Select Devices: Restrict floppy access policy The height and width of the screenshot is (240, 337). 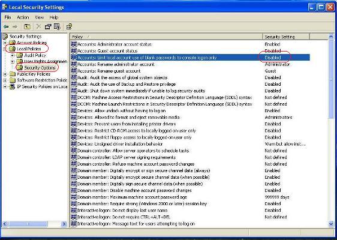coord(190,137)
